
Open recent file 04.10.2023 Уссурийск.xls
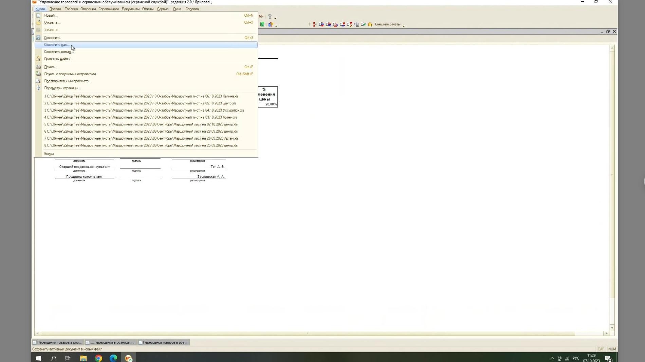pos(146,110)
